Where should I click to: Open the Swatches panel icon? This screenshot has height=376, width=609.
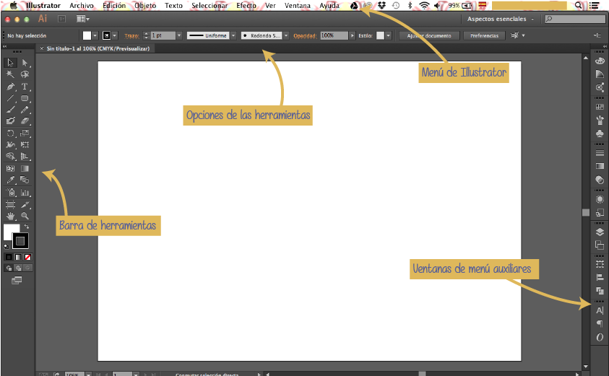click(x=600, y=107)
